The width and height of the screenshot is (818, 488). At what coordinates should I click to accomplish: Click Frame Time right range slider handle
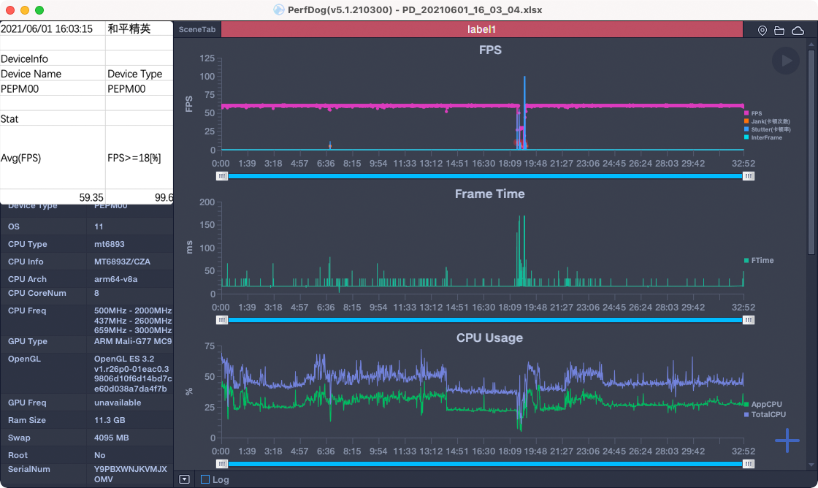click(749, 320)
